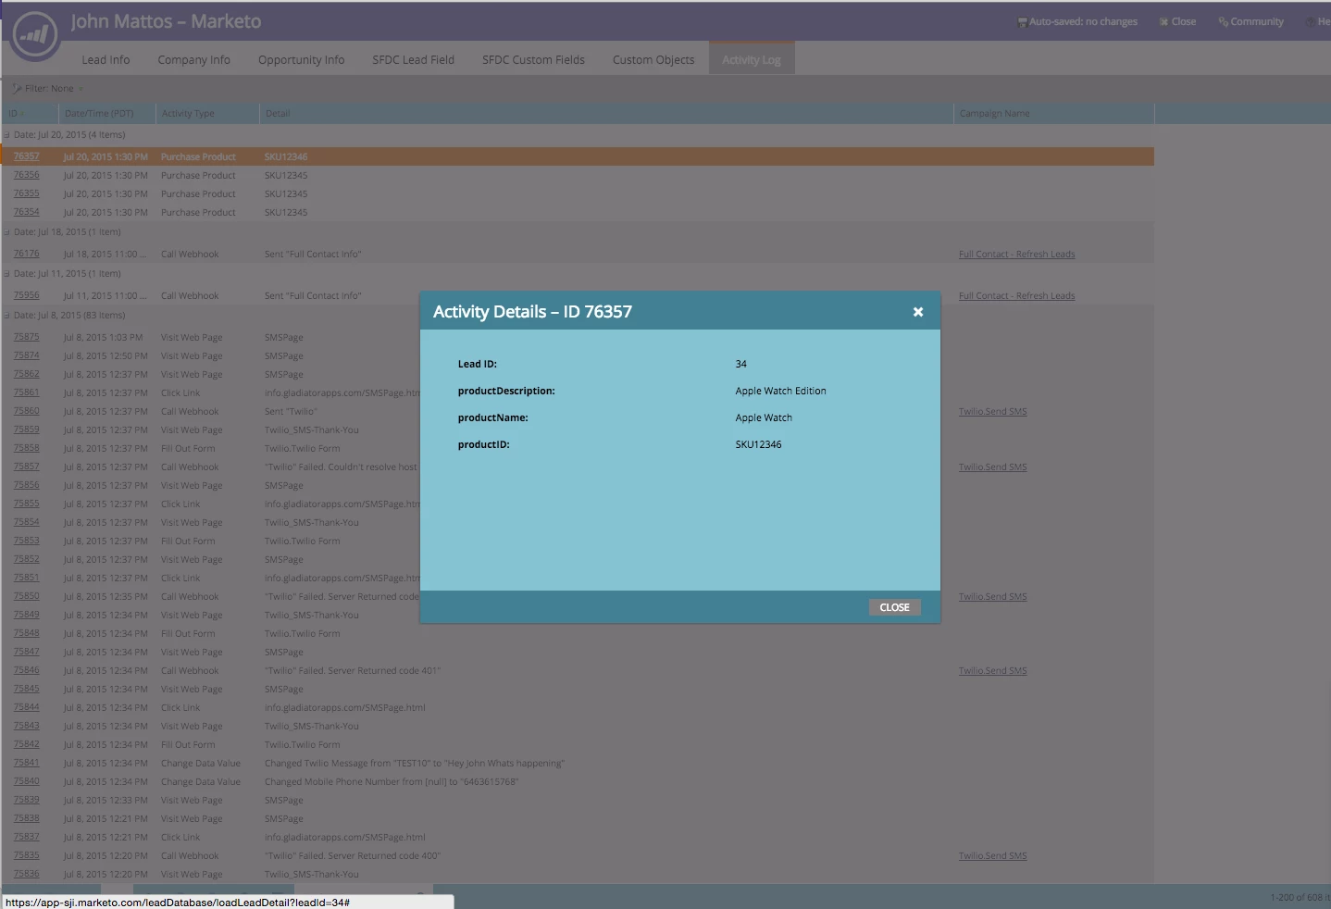Open activity ID 76176 link

[x=26, y=254]
